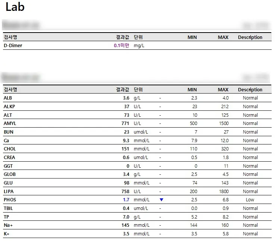Click the 검사명 column header in chemistry table

coord(10,89)
